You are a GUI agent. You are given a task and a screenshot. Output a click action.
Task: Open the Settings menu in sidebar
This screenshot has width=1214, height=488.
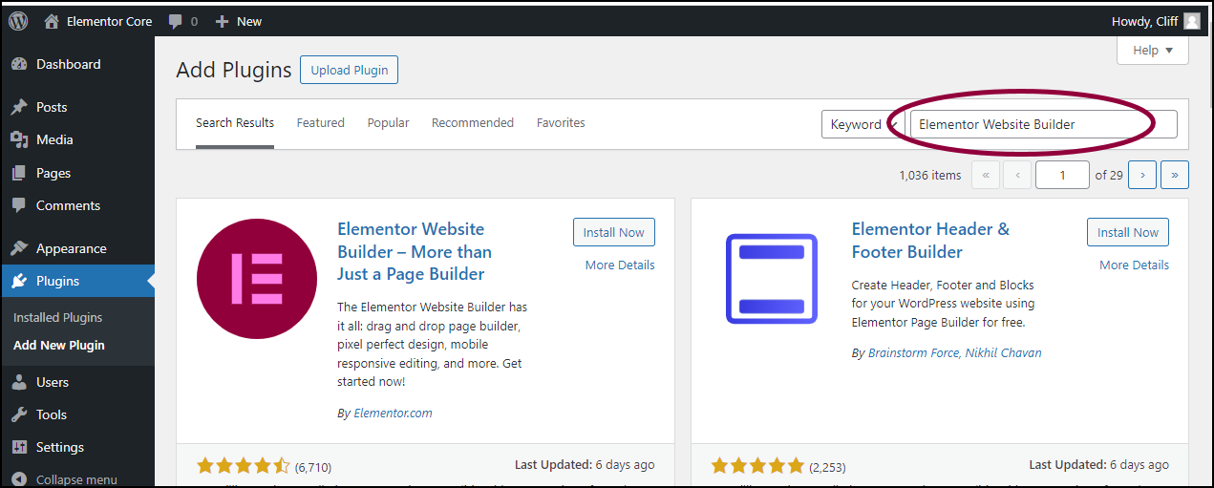click(60, 447)
